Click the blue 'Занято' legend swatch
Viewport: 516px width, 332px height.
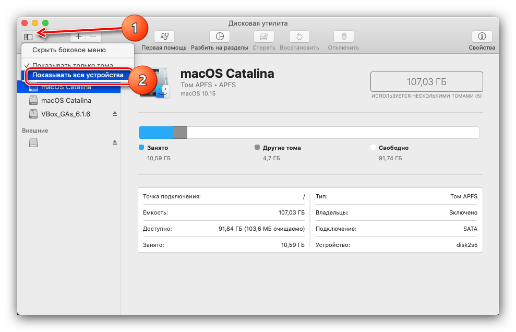(x=141, y=147)
